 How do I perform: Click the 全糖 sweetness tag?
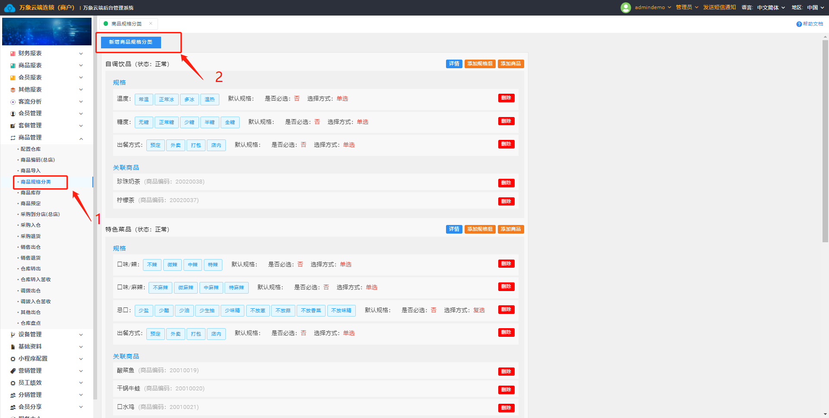coord(230,123)
